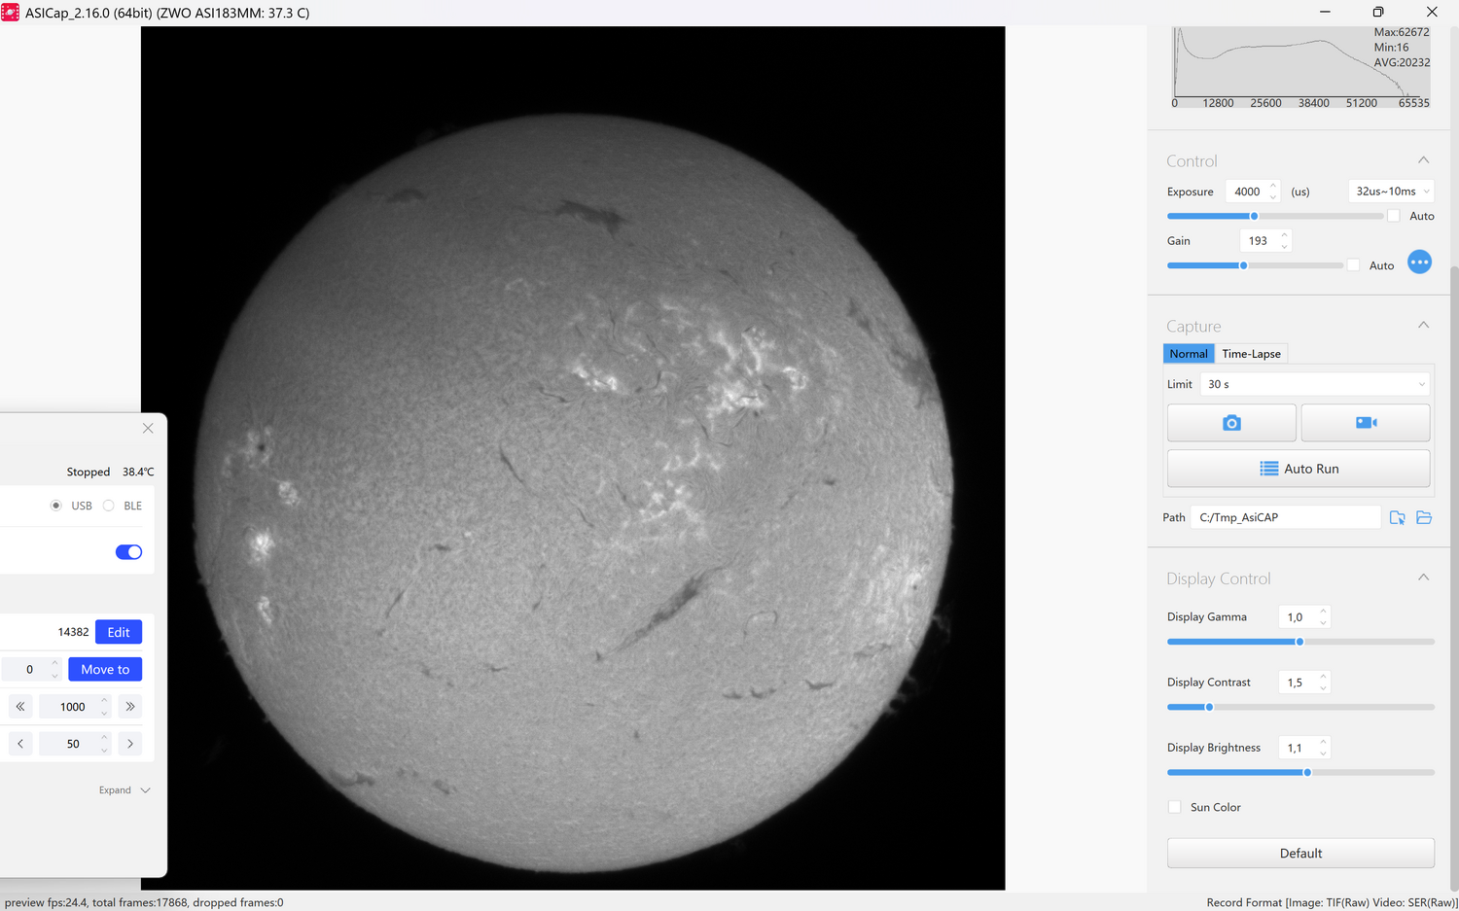Jump focuser outward with double right arrows
This screenshot has width=1459, height=911.
[x=130, y=707]
